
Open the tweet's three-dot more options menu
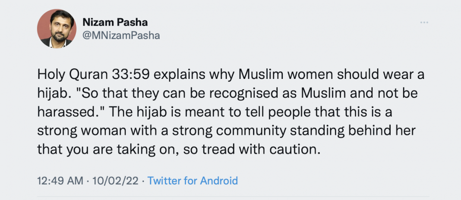coord(423,22)
